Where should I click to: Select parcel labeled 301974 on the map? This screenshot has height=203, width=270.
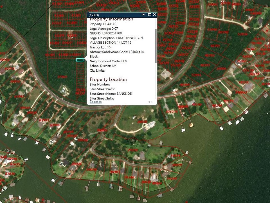[172, 112]
